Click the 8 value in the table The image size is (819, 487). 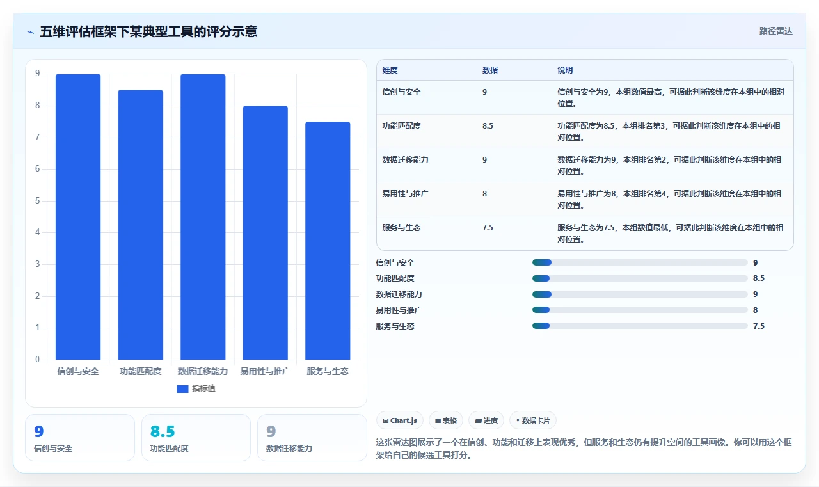[x=485, y=194]
